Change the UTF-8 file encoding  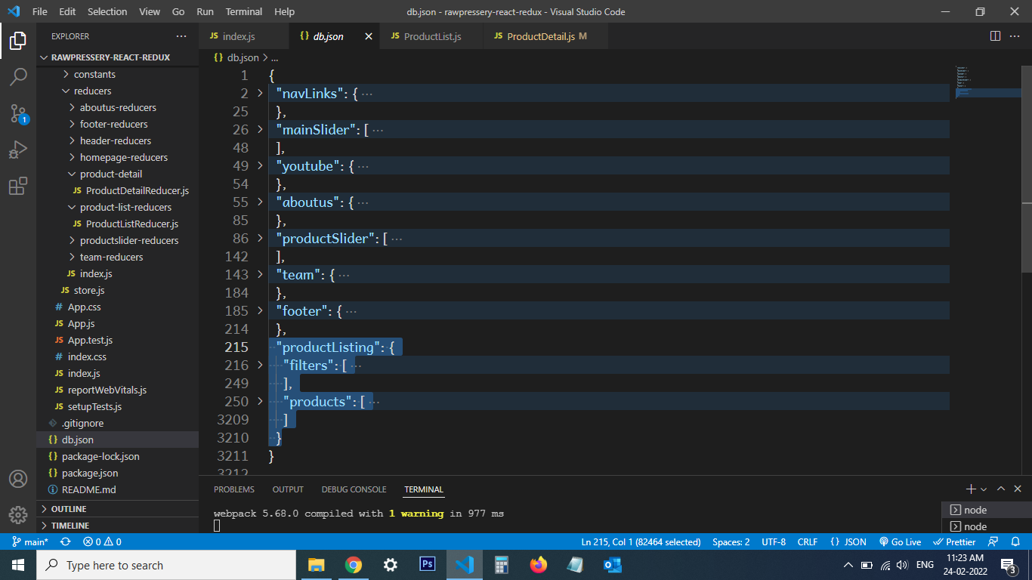[774, 542]
